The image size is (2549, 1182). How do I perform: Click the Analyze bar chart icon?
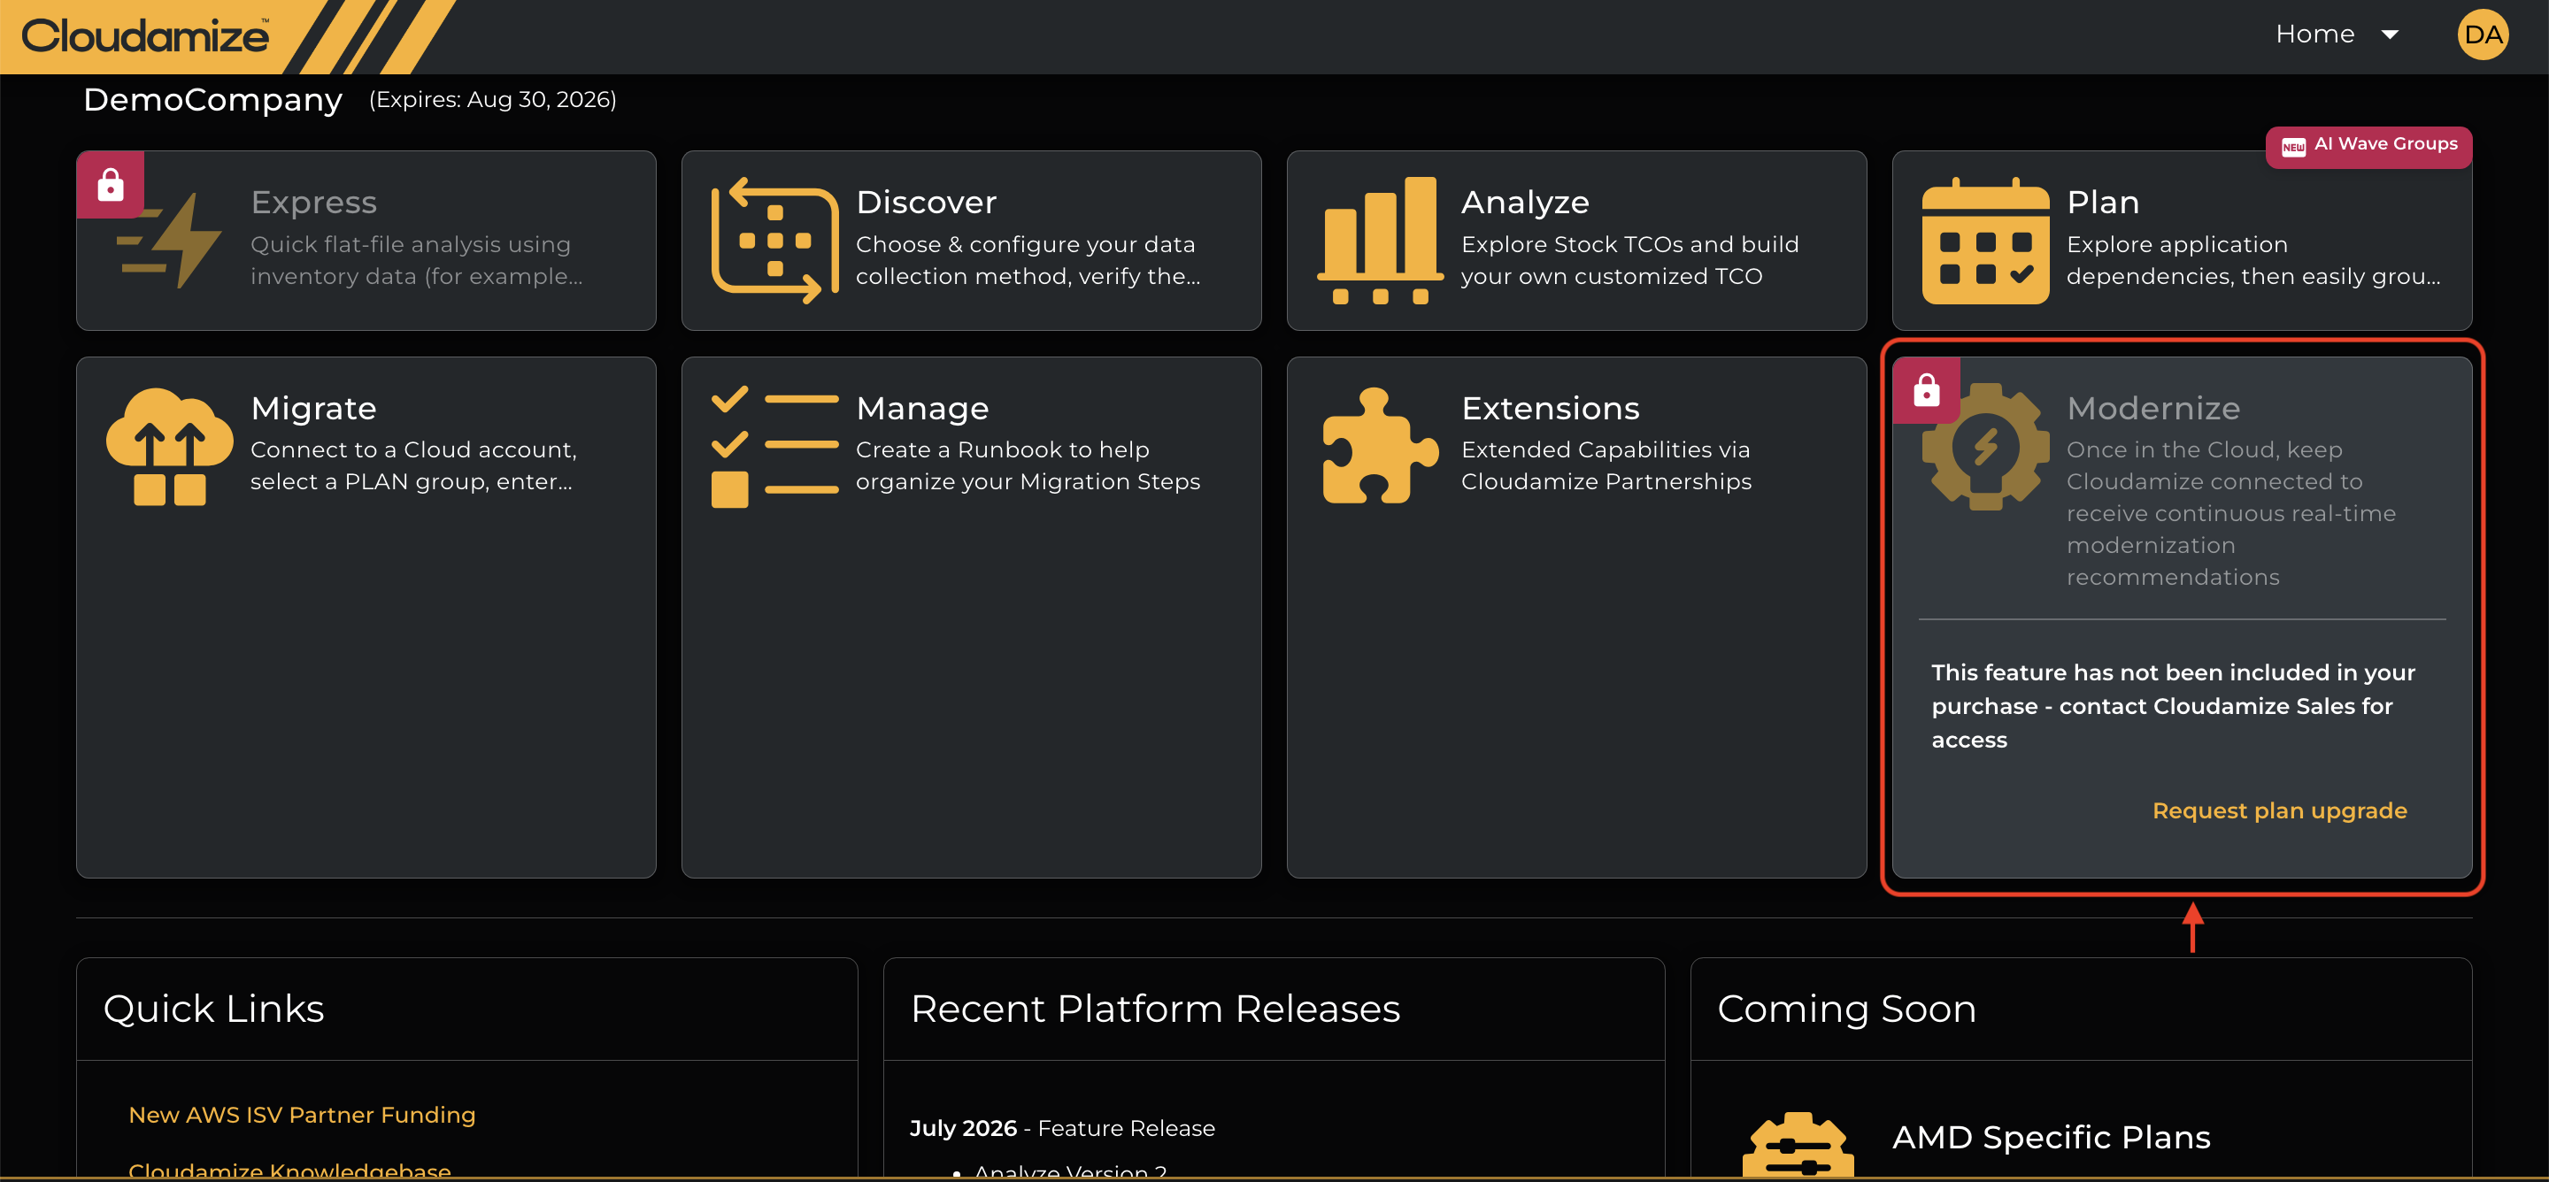1381,241
